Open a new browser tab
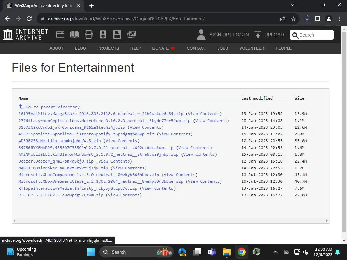Image resolution: width=347 pixels, height=260 pixels. (91, 6)
